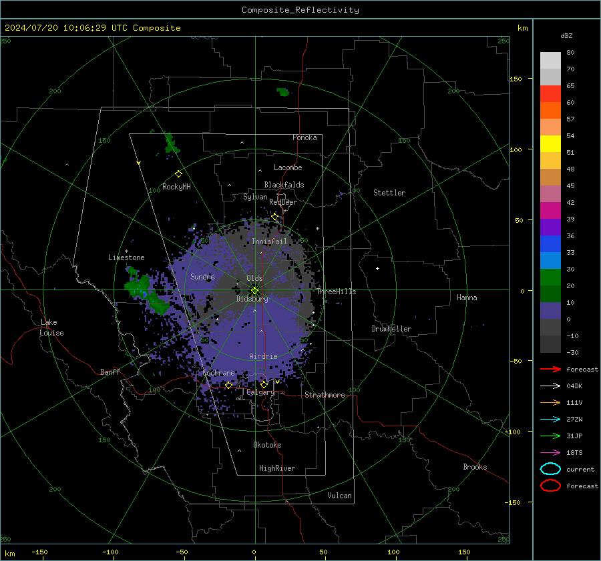The image size is (601, 561).
Task: Select the red 60-65 dBZ swatch
Action: 550,94
